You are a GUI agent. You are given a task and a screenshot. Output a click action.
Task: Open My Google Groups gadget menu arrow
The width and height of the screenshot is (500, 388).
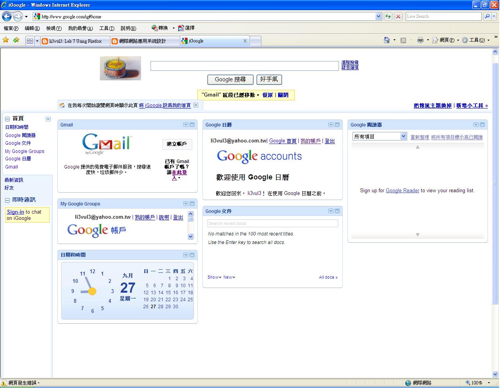(x=186, y=204)
